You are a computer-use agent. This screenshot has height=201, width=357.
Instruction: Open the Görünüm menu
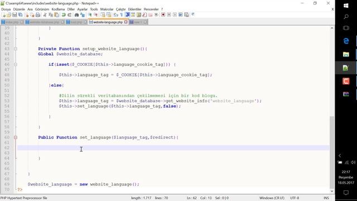[x=42, y=9]
